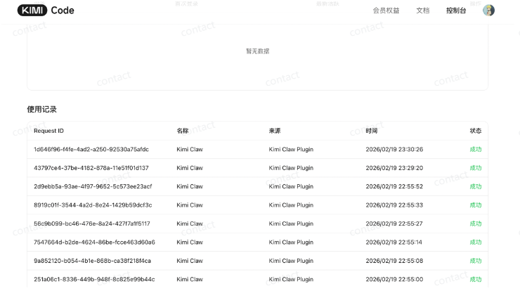This screenshot has width=520, height=291.
Task: Click timestamp 2026/02/19 22:55:00
Action: (394, 279)
